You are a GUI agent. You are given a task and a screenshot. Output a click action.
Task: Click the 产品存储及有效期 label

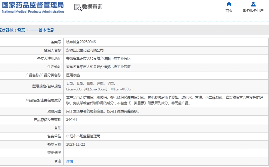pos(47,120)
